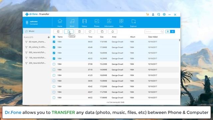
Task: Click the Add music toolbar button
Action: (x=58, y=32)
